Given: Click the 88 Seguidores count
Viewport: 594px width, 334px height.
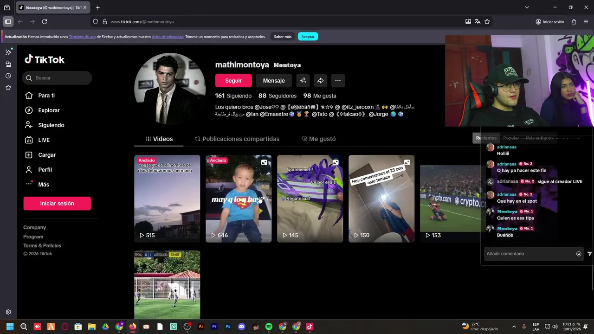Looking at the screenshot, I should (x=278, y=96).
